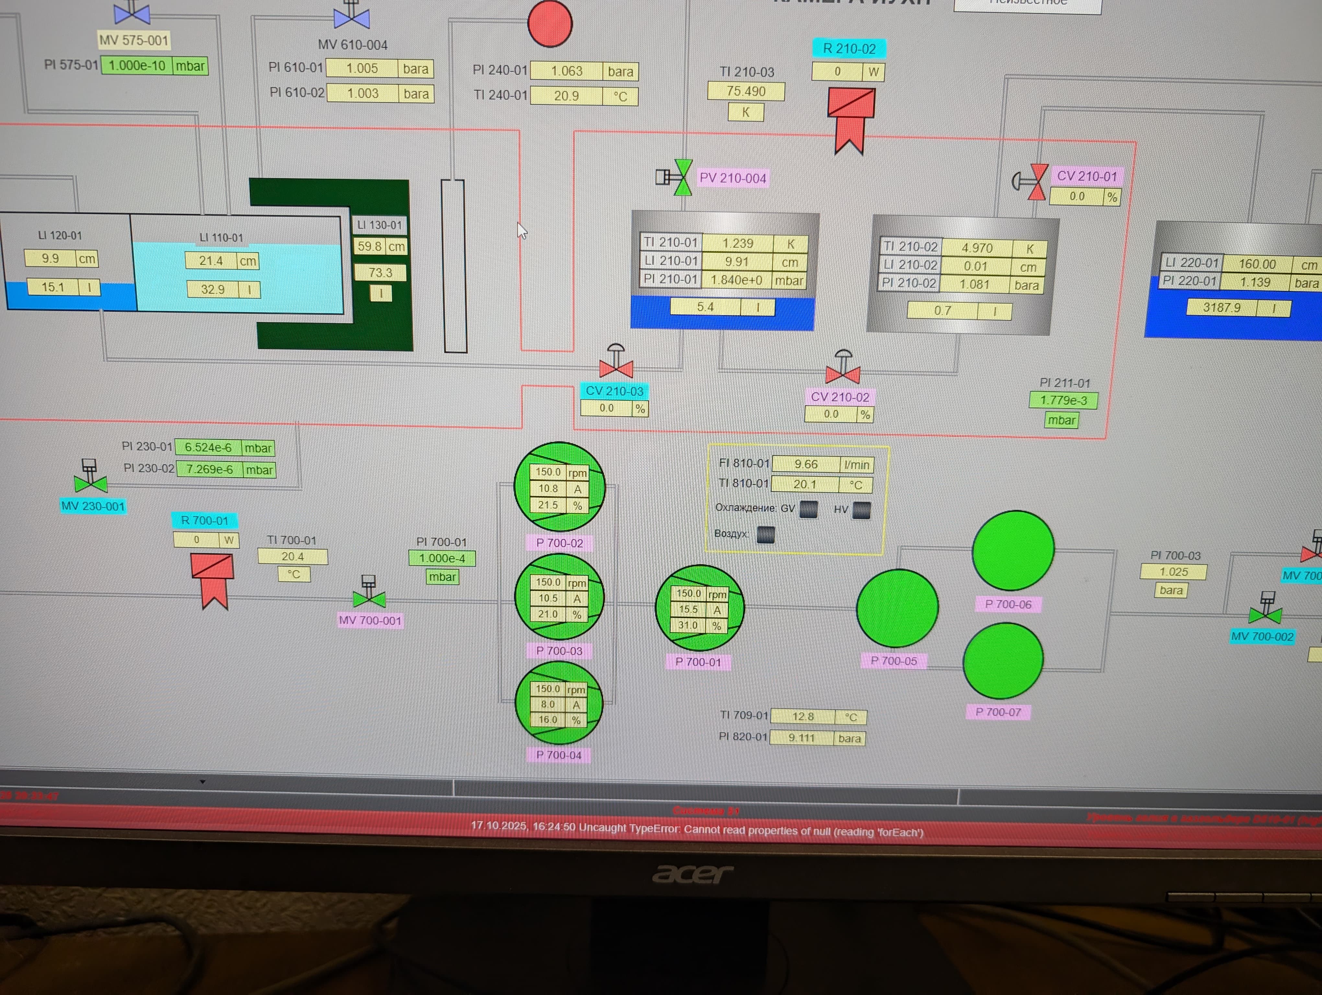Click the red TypeError message bar

pos(696,829)
